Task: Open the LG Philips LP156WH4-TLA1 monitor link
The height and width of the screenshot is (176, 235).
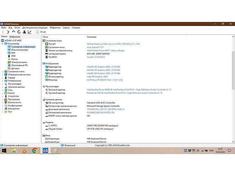Action: [x=105, y=80]
